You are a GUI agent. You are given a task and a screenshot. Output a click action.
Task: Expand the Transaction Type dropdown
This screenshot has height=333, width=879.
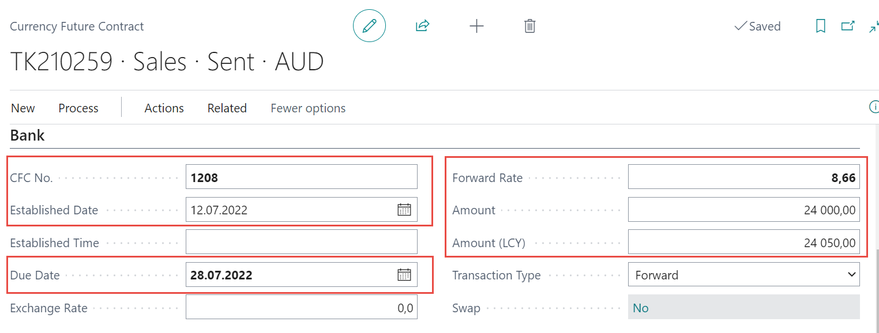click(x=743, y=275)
